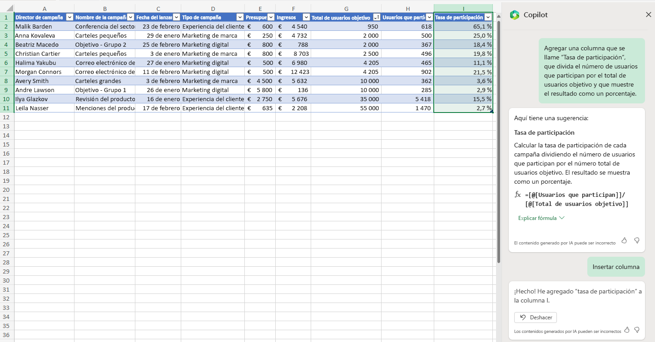Select cell 'Leila Nasser'
The width and height of the screenshot is (655, 342).
point(44,108)
